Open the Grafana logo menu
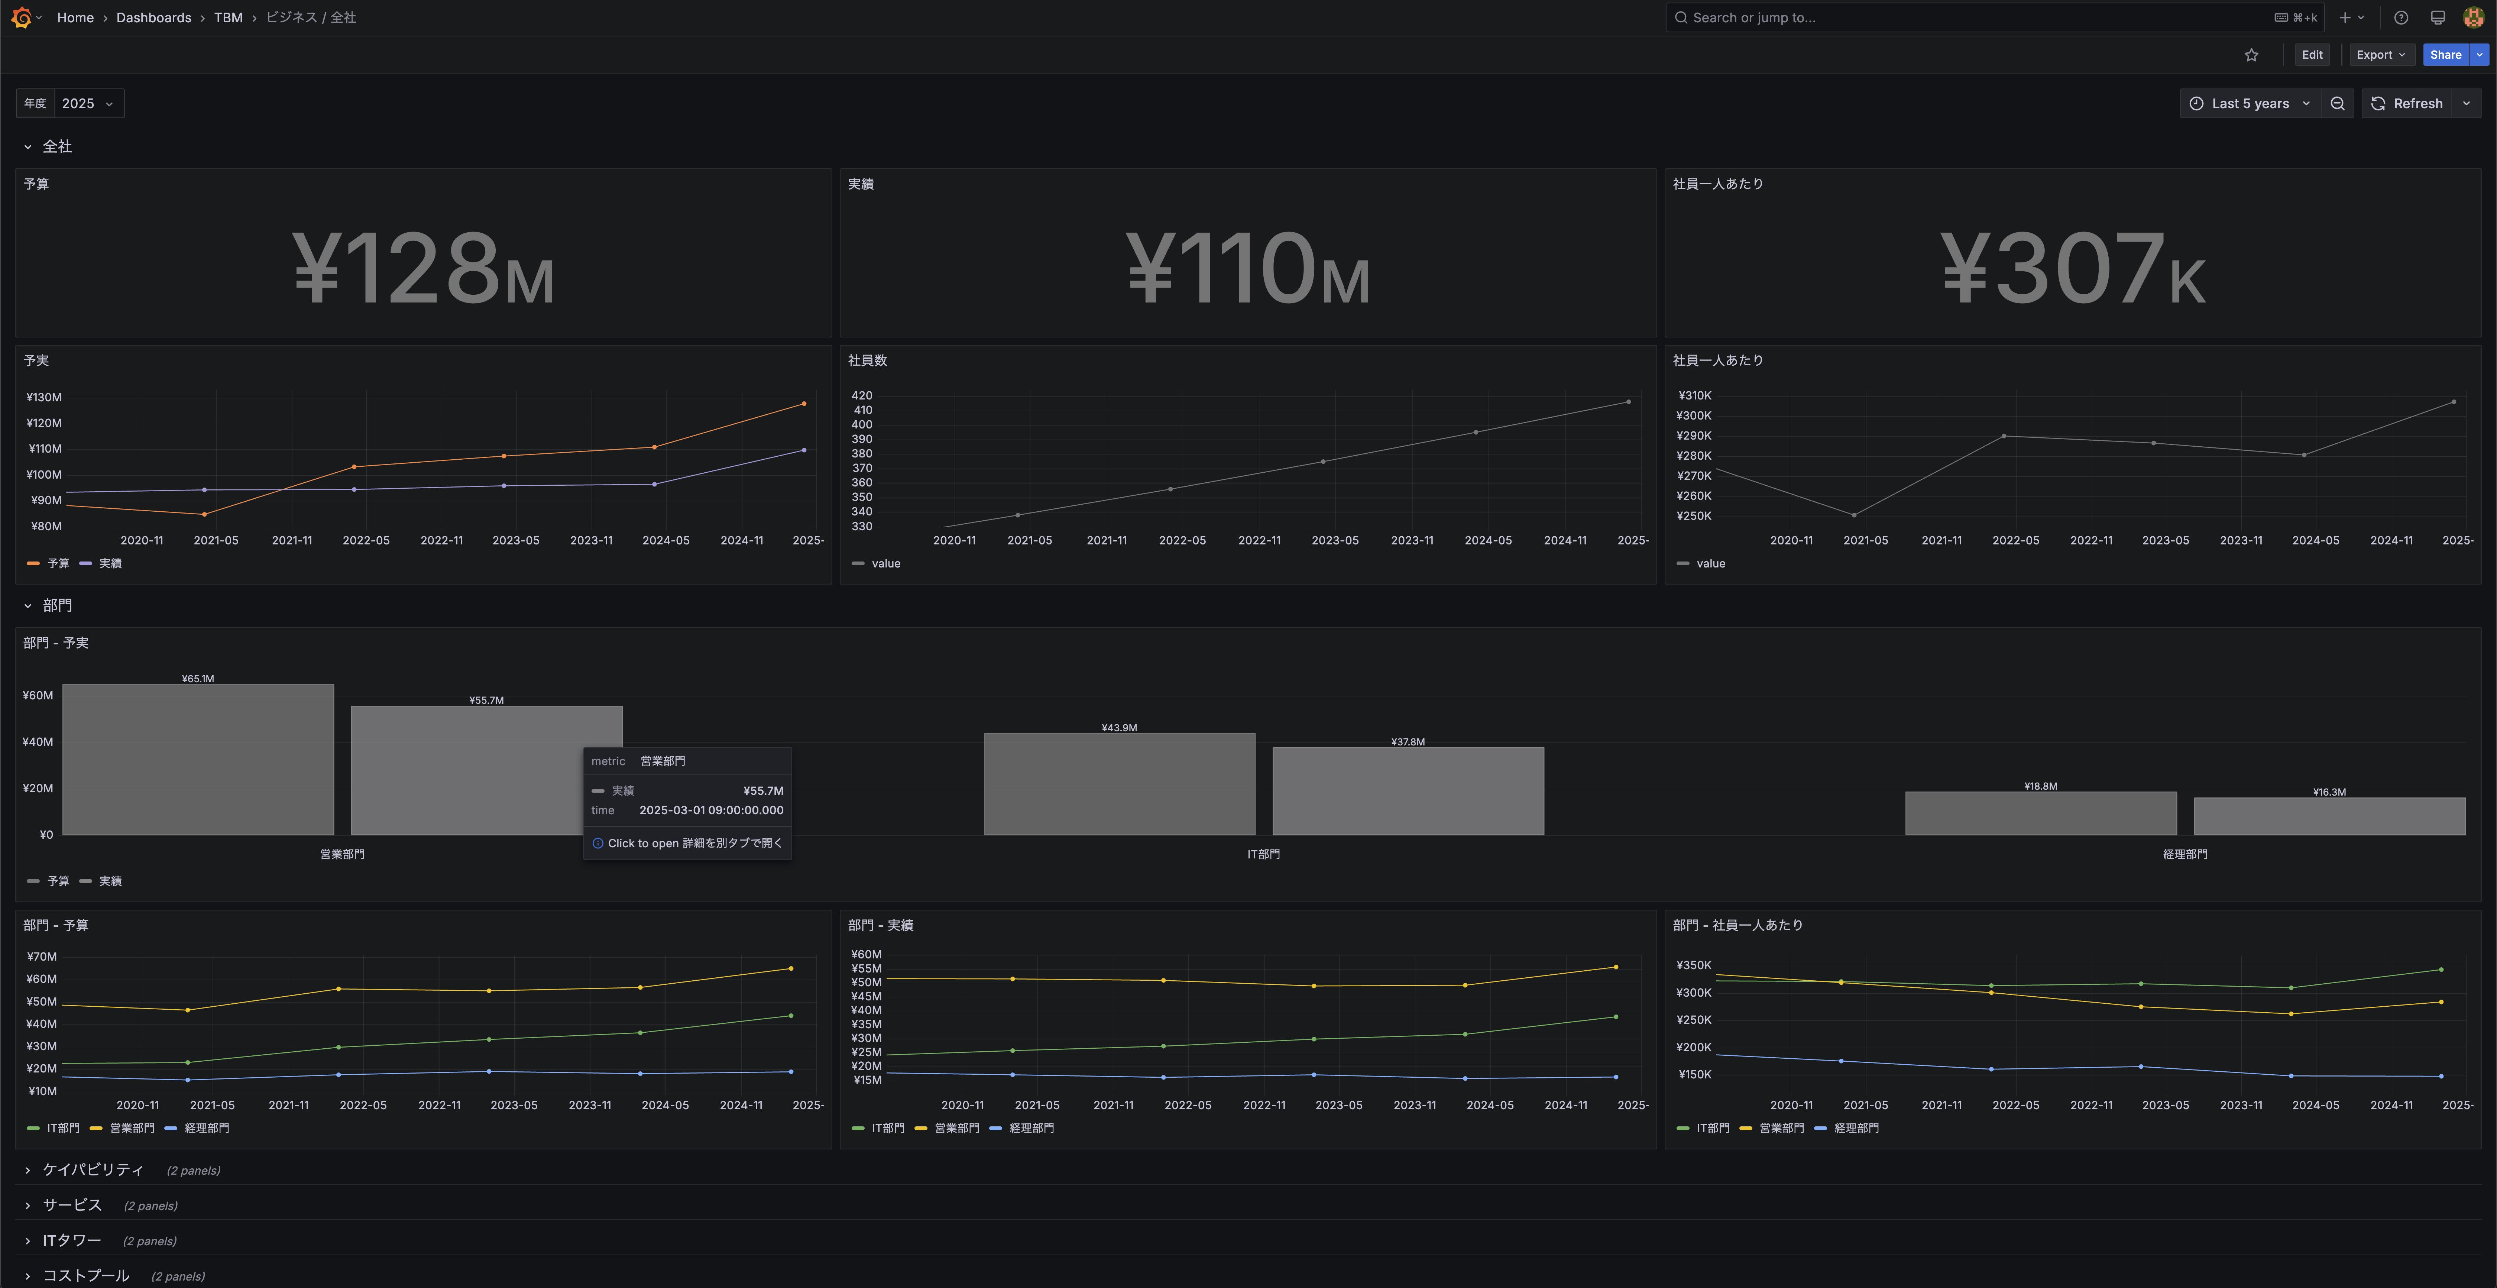This screenshot has width=2497, height=1288. 21,17
